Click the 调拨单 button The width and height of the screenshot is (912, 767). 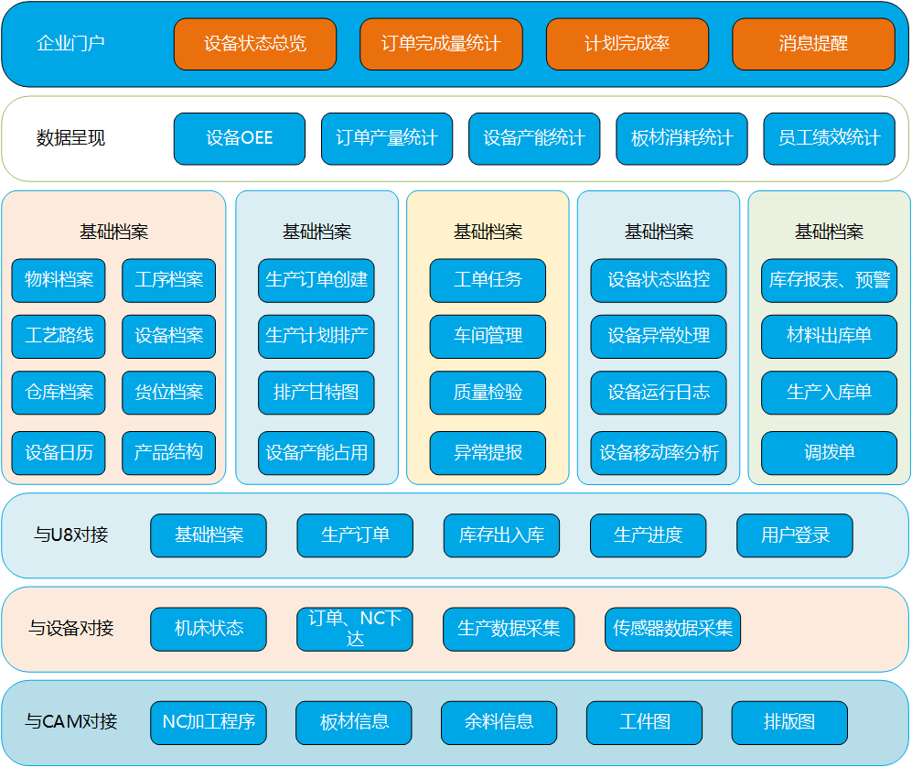click(x=829, y=452)
